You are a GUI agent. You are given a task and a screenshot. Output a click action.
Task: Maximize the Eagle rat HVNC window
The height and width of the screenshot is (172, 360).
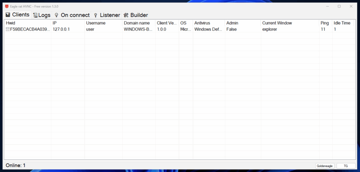(339, 6)
